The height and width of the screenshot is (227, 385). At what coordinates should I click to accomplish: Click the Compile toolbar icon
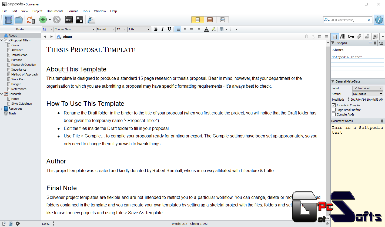click(91, 20)
